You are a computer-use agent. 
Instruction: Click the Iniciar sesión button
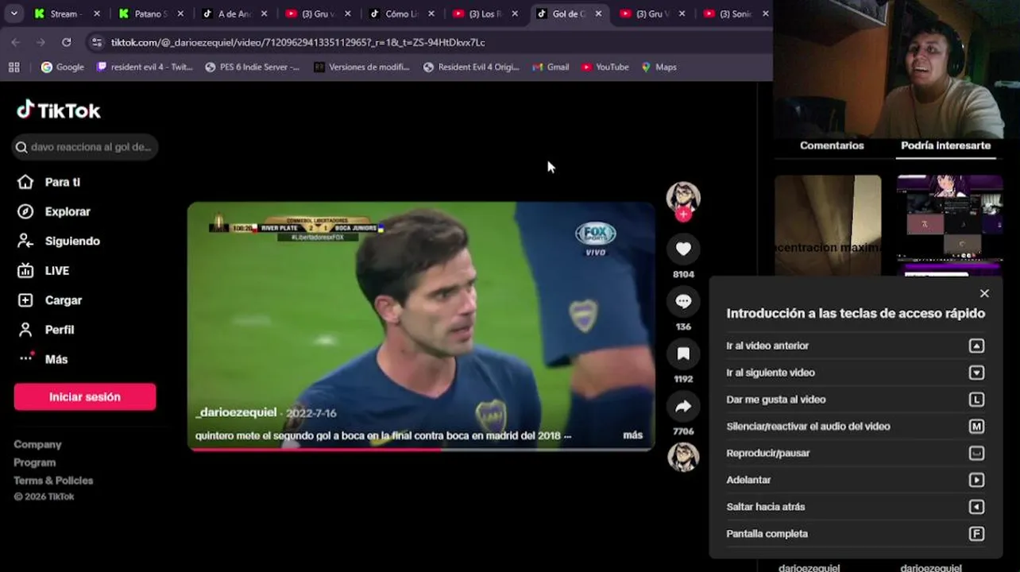point(85,396)
